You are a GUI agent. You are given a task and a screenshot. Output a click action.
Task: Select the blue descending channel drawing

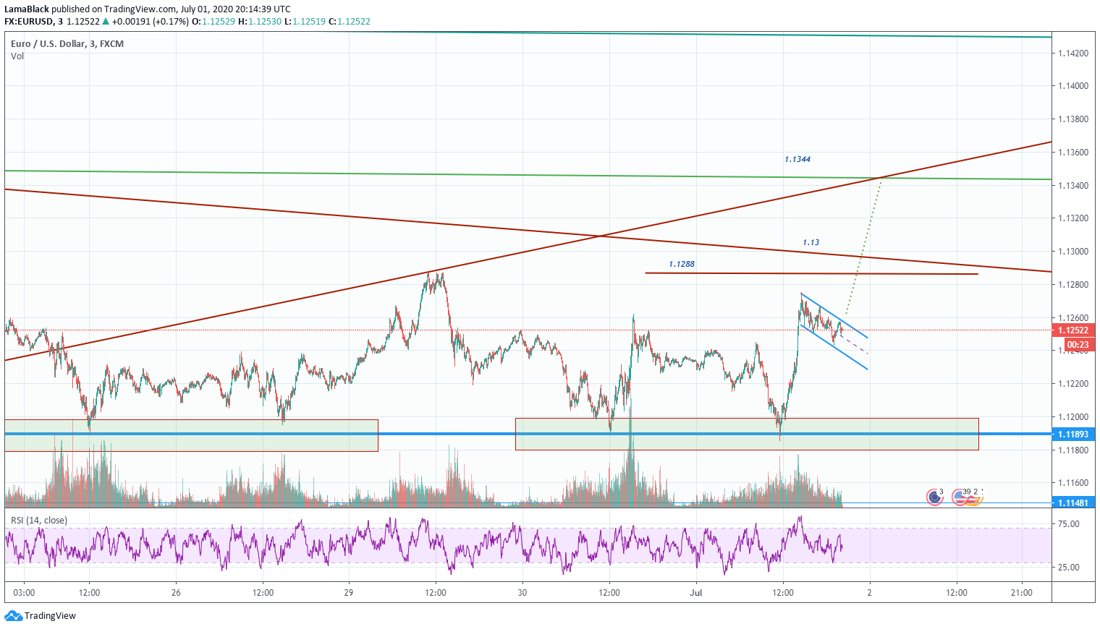tap(834, 332)
